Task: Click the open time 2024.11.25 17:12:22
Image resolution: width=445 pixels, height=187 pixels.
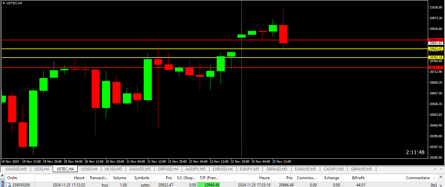Action: click(x=69, y=185)
